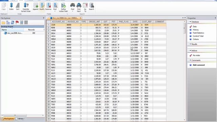Click the vertical scrollbar of data grid

pyautogui.click(x=184, y=28)
